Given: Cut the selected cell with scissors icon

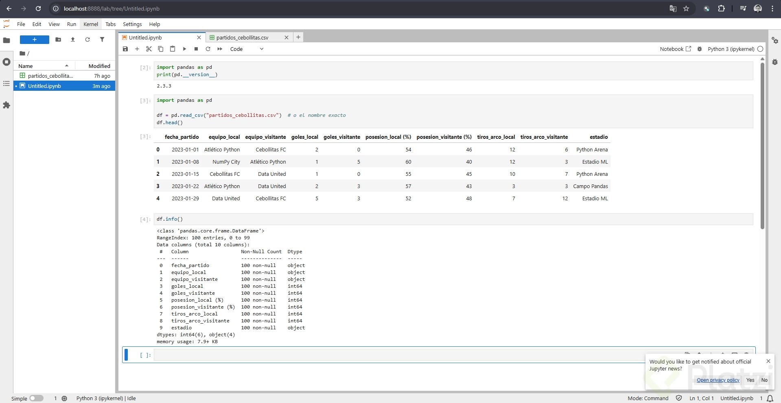Looking at the screenshot, I should (x=149, y=49).
